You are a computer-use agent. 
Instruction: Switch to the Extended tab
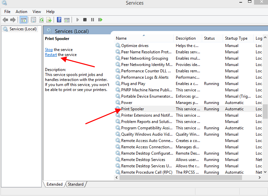pos(55,184)
